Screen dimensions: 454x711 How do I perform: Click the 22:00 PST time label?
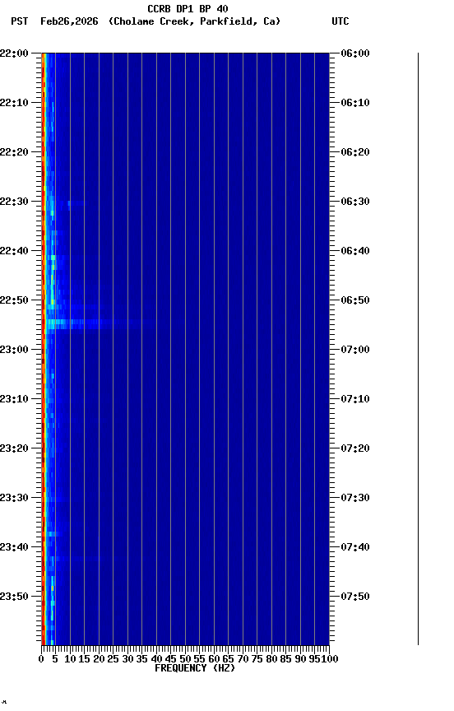click(x=14, y=53)
